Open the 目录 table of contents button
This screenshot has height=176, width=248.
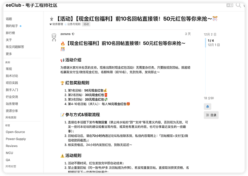tap(211, 115)
